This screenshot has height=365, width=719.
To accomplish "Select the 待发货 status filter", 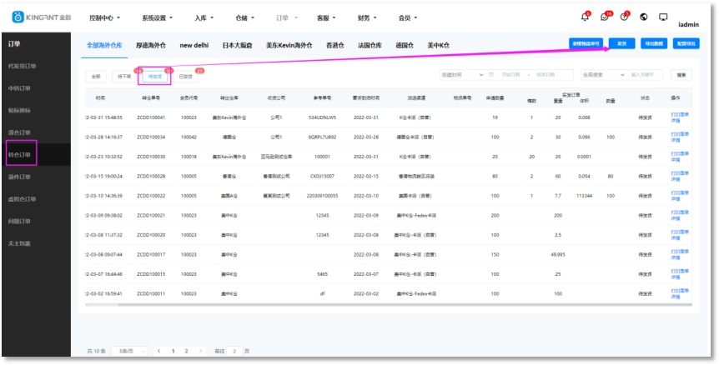I will pos(155,76).
